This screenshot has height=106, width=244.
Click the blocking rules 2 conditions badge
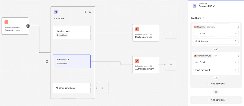(x=62, y=35)
